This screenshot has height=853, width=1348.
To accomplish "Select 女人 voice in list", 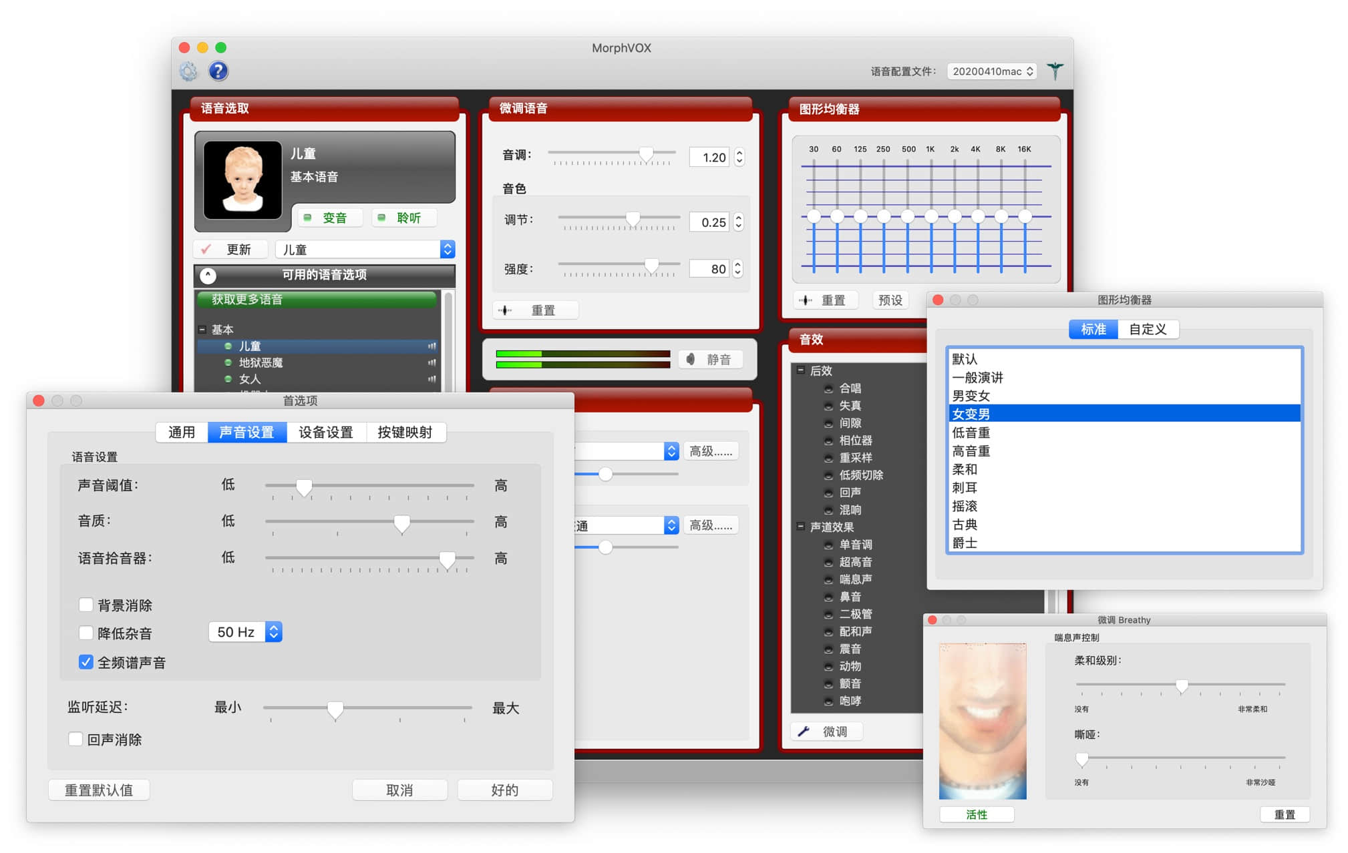I will point(250,378).
